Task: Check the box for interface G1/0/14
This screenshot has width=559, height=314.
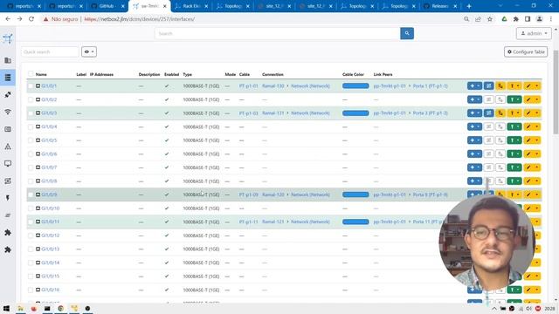Action: pos(31,263)
